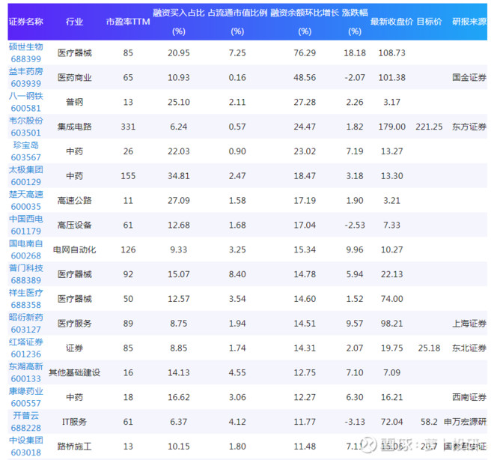This screenshot has width=494, height=460.
Task: Open the 硕世生物 688399 stock link
Action: [25, 52]
